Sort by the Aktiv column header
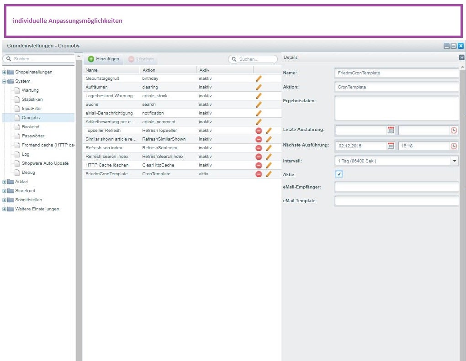The height and width of the screenshot is (361, 466). click(225, 70)
